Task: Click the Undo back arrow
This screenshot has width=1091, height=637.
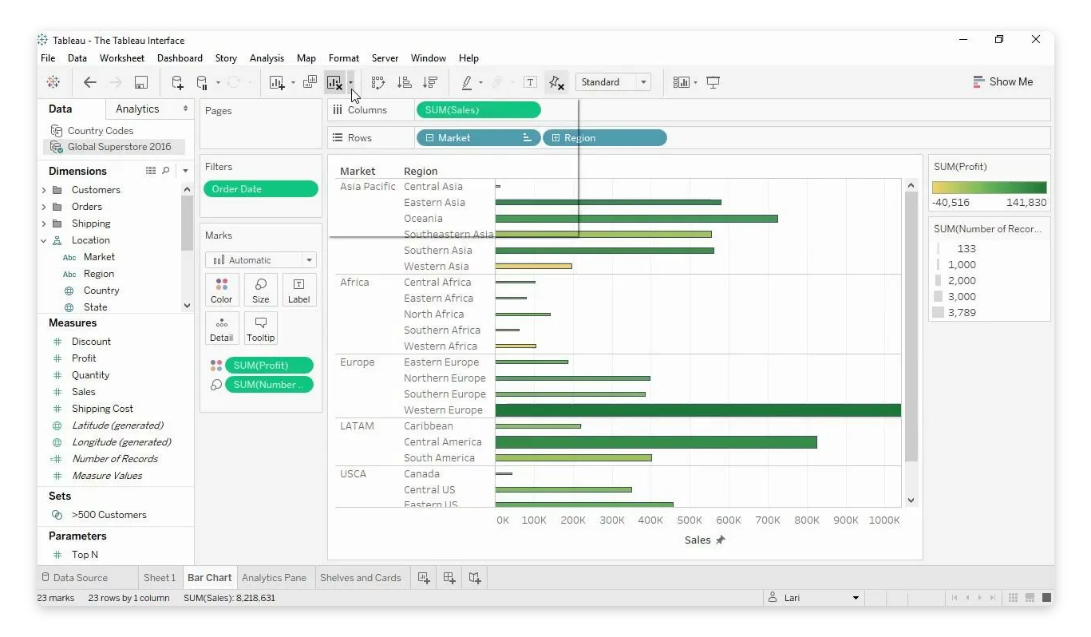Action: 90,82
